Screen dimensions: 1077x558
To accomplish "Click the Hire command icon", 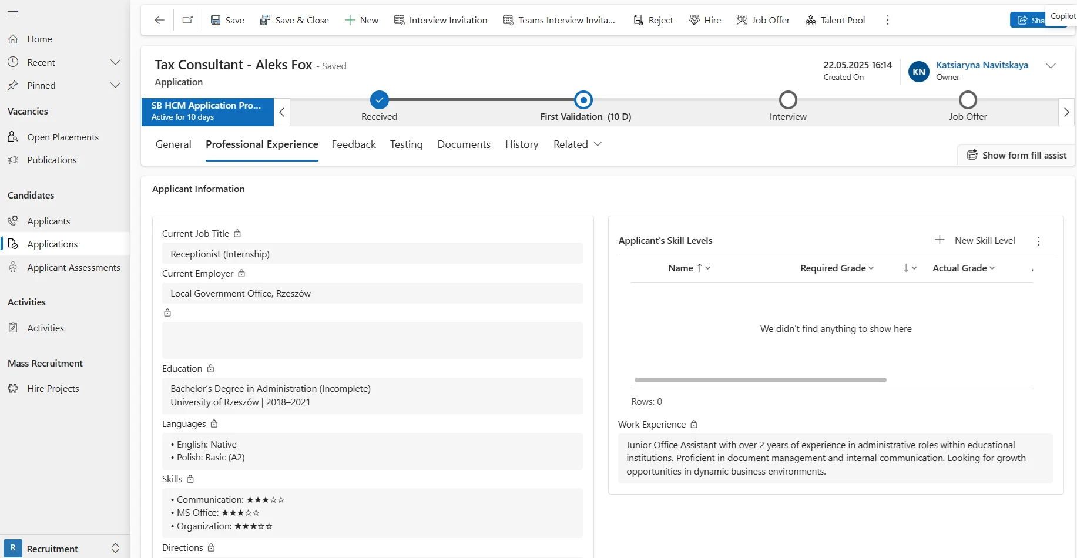I will pyautogui.click(x=694, y=20).
